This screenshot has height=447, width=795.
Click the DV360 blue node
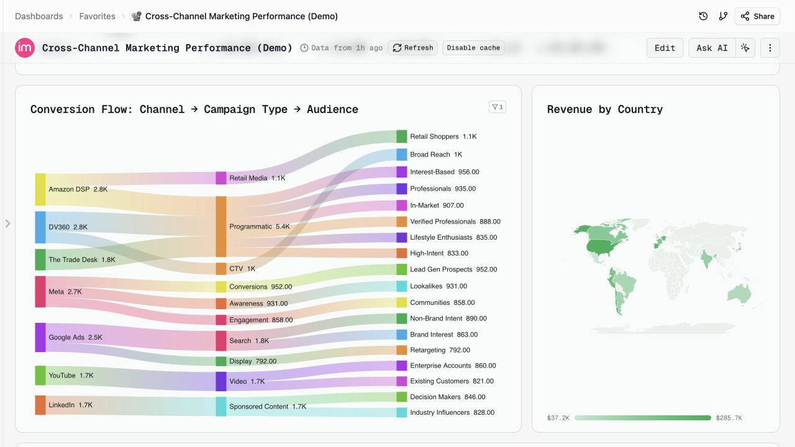(40, 227)
